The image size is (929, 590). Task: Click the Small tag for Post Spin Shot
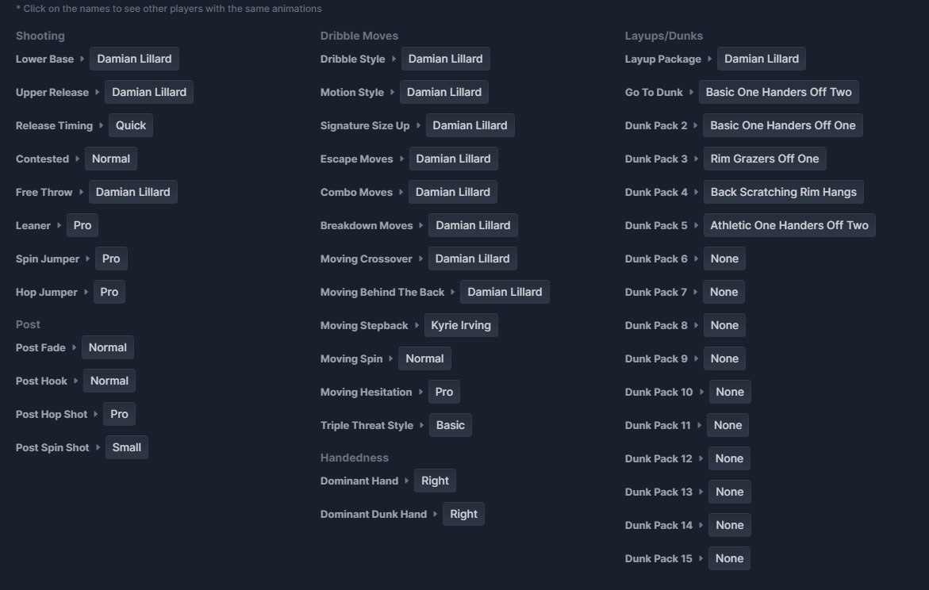(x=126, y=447)
